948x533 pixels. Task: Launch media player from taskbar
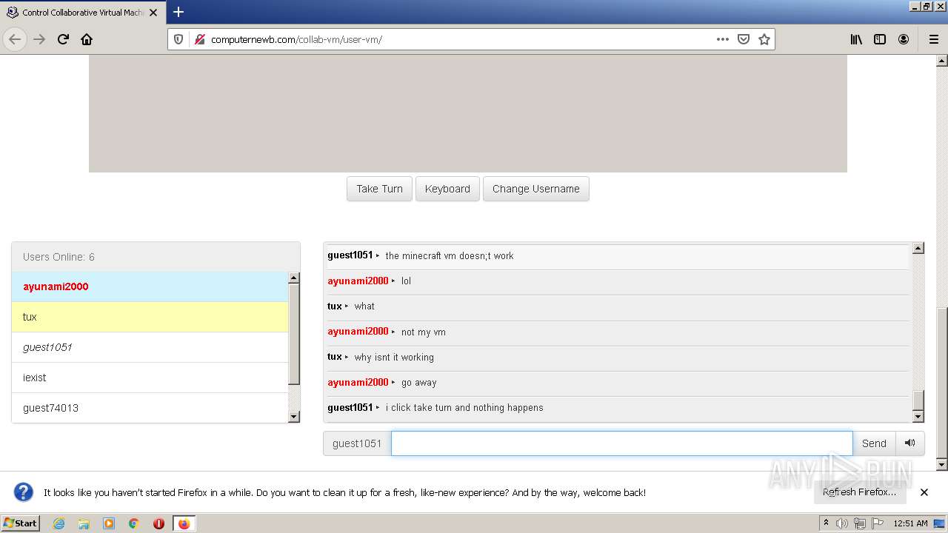point(109,523)
